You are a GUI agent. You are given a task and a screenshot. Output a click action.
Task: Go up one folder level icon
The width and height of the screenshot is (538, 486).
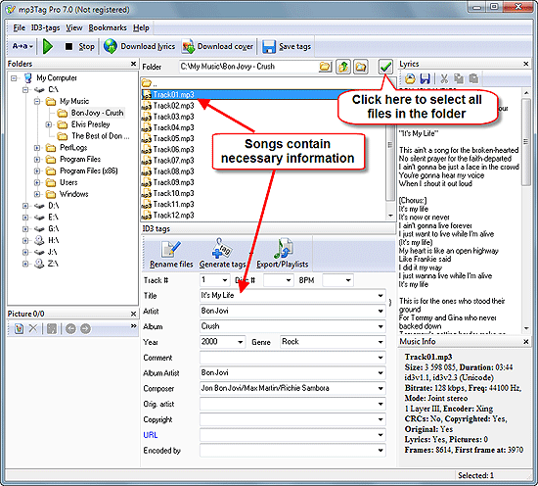coord(343,67)
